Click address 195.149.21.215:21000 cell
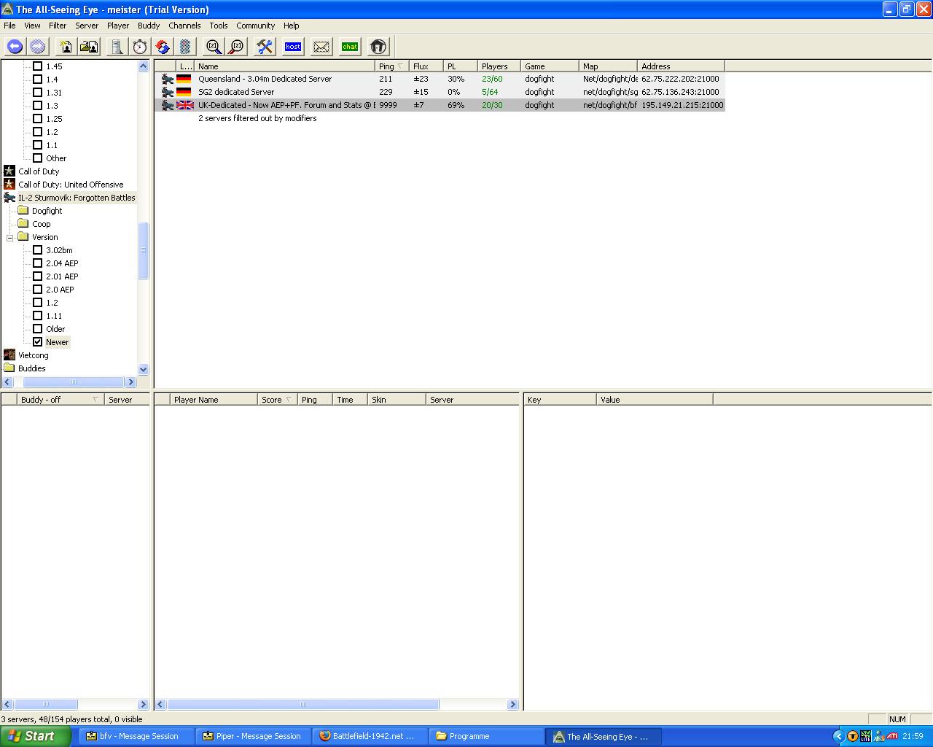 tap(682, 105)
